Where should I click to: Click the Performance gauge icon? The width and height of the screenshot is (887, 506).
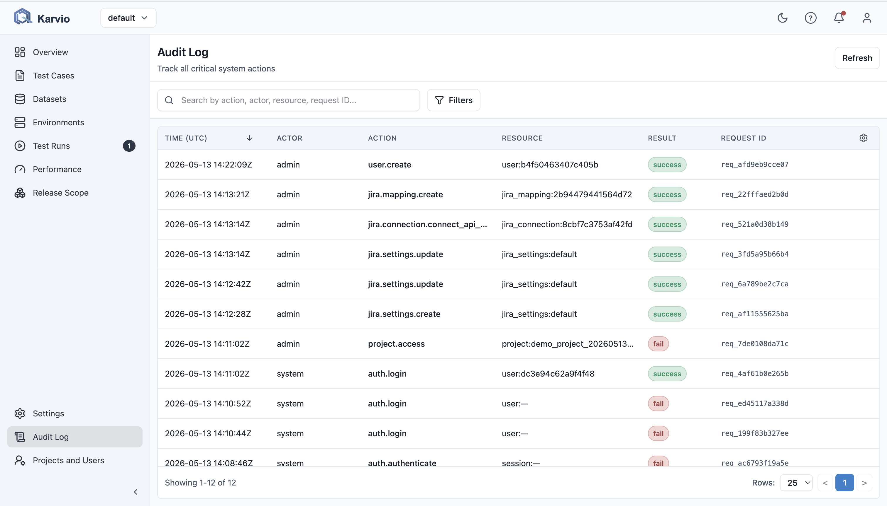pyautogui.click(x=20, y=169)
